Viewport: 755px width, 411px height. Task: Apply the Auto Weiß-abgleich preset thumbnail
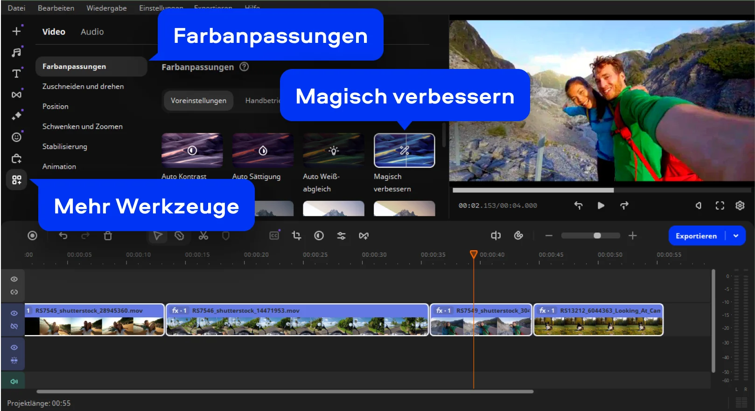click(334, 150)
